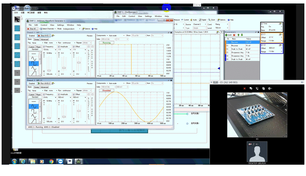
Task: Toggle Channel 1 Frequency checkbox
Action: (x=44, y=47)
